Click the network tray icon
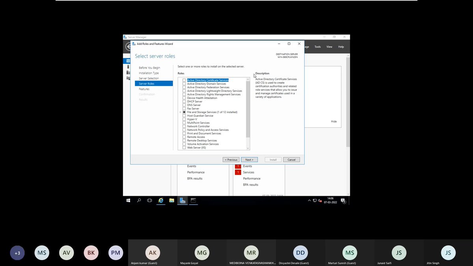This screenshot has width=473, height=266. pos(315,201)
